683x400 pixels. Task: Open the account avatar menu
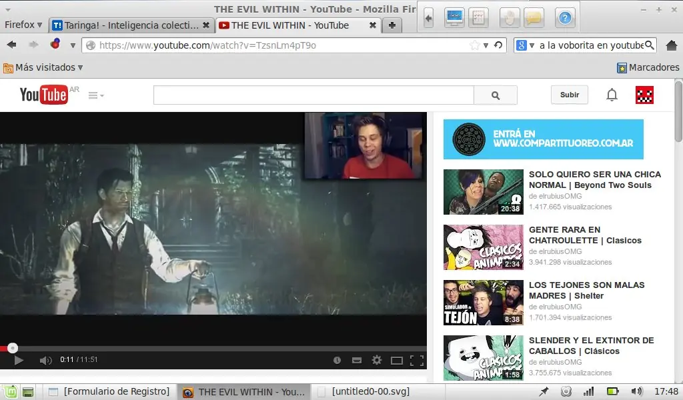pyautogui.click(x=644, y=95)
